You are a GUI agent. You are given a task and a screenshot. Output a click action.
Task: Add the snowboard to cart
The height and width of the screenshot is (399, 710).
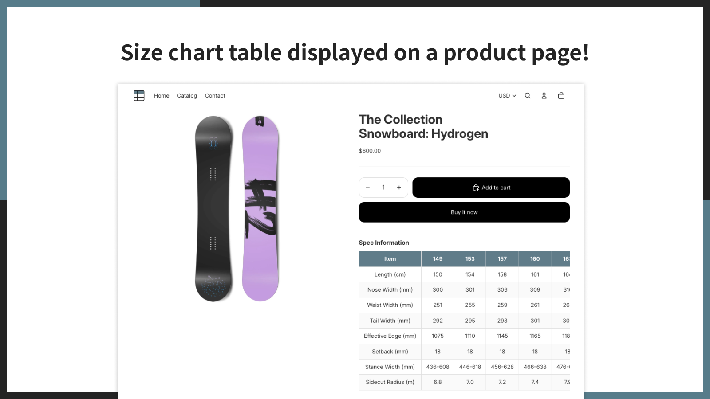click(x=491, y=188)
